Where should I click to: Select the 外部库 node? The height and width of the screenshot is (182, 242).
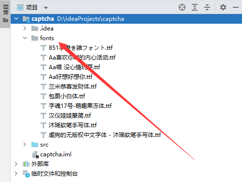pos(40,164)
